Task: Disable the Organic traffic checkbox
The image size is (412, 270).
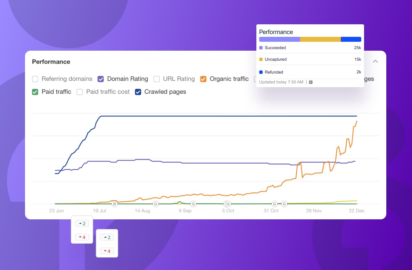Action: pyautogui.click(x=203, y=79)
